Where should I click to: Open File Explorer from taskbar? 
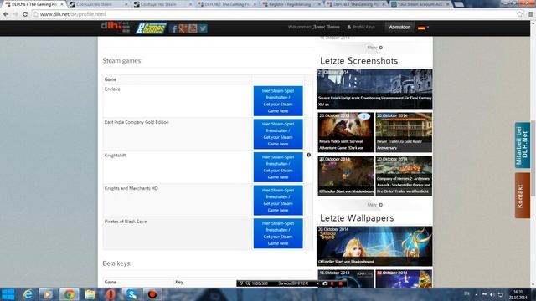click(90, 294)
